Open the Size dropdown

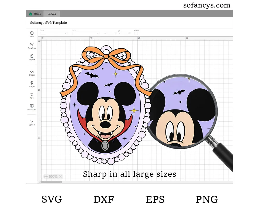[x=85, y=33]
